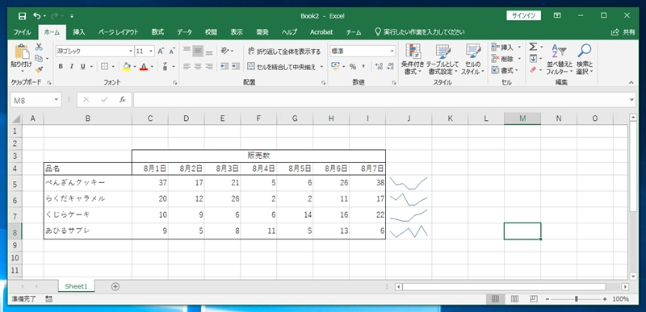
Task: Click the Orientation text angle icon
Action: (224, 51)
